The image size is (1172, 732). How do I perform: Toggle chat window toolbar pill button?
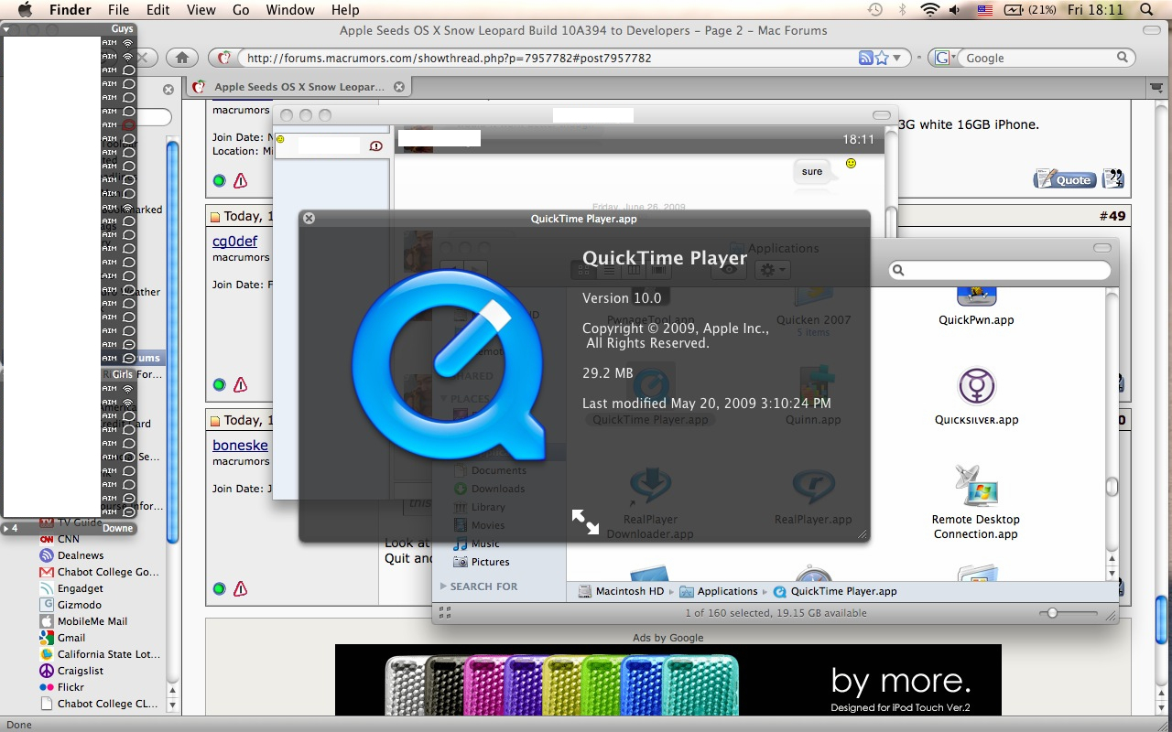[881, 115]
